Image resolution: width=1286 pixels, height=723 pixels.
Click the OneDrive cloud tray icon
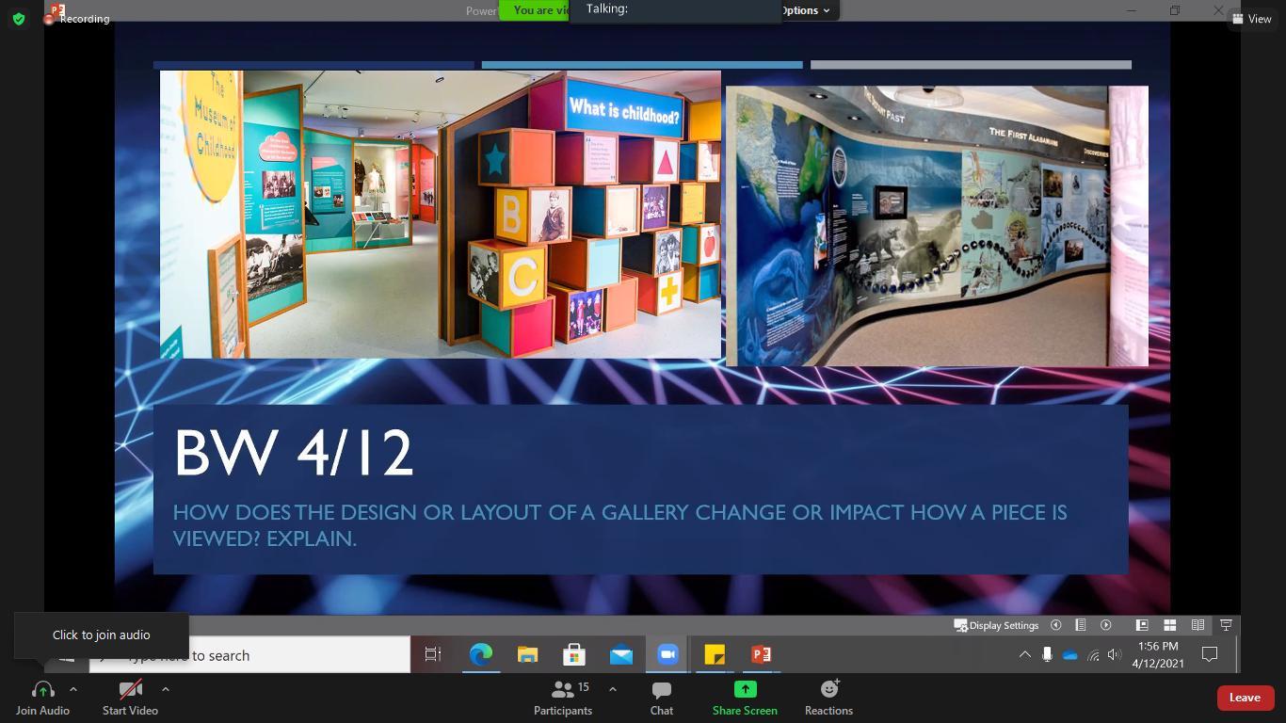1069,655
